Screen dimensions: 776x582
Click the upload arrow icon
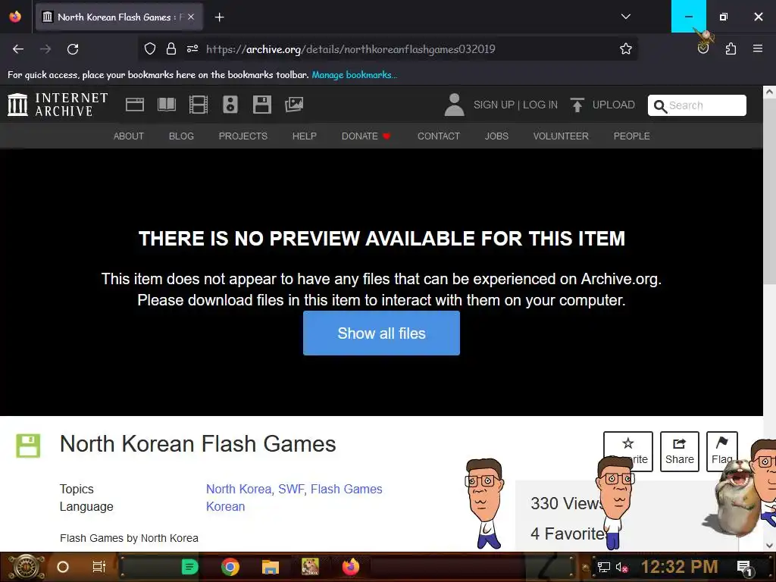click(577, 105)
